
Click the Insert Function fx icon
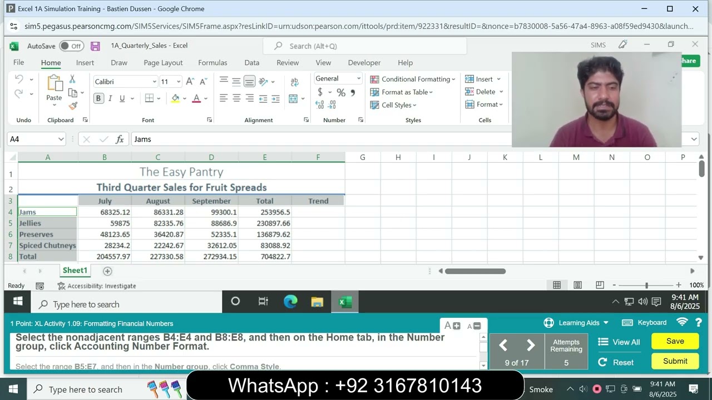(x=120, y=139)
